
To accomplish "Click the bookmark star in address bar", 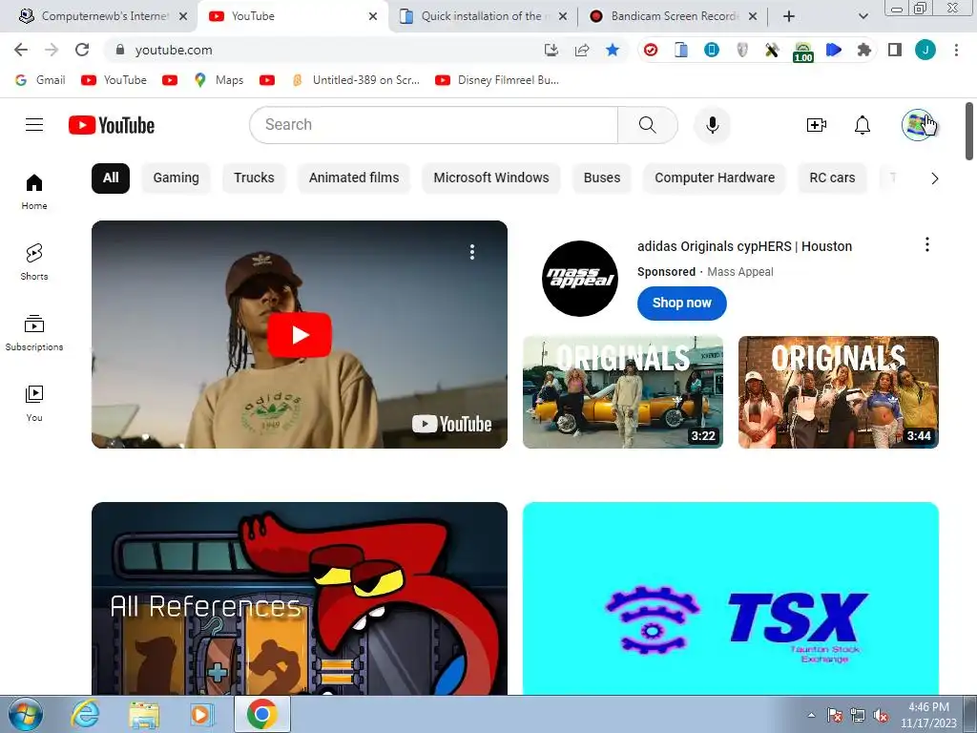I will click(613, 50).
